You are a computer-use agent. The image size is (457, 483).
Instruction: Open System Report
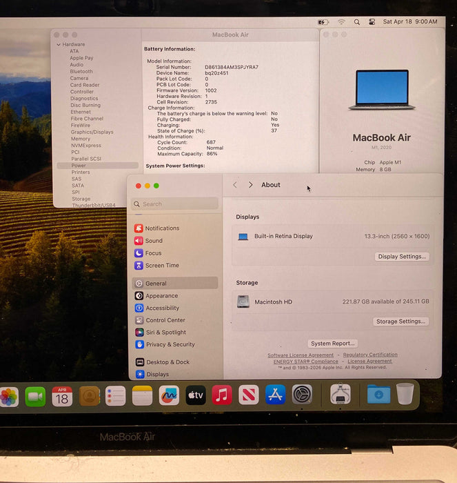click(332, 344)
